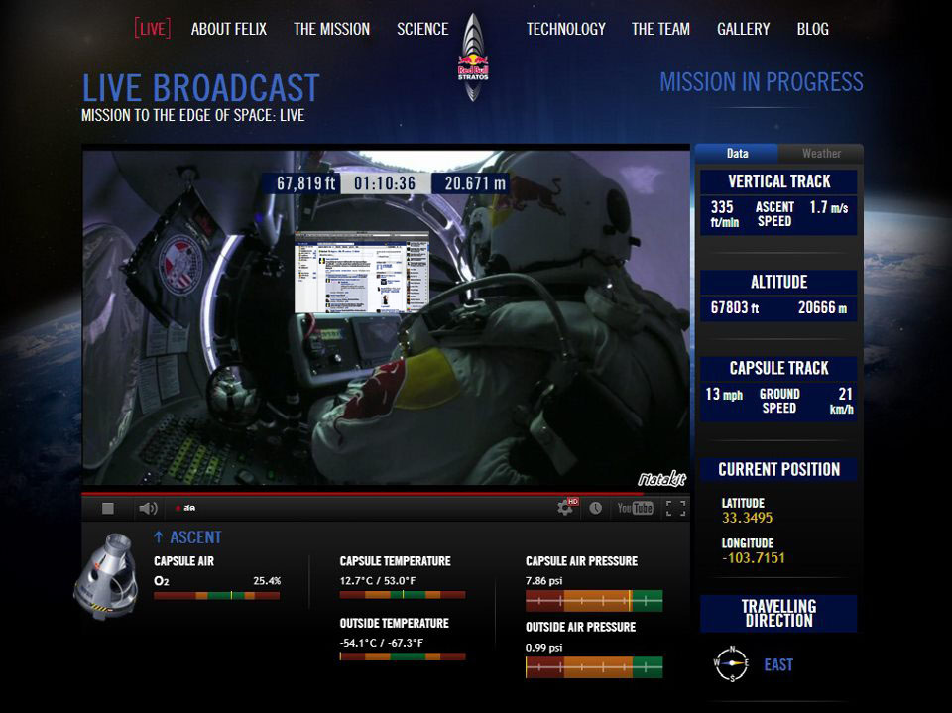Click the capsule image icon
This screenshot has height=713, width=952.
(107, 576)
